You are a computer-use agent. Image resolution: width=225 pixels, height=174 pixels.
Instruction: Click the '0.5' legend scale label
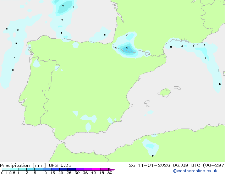12,173
